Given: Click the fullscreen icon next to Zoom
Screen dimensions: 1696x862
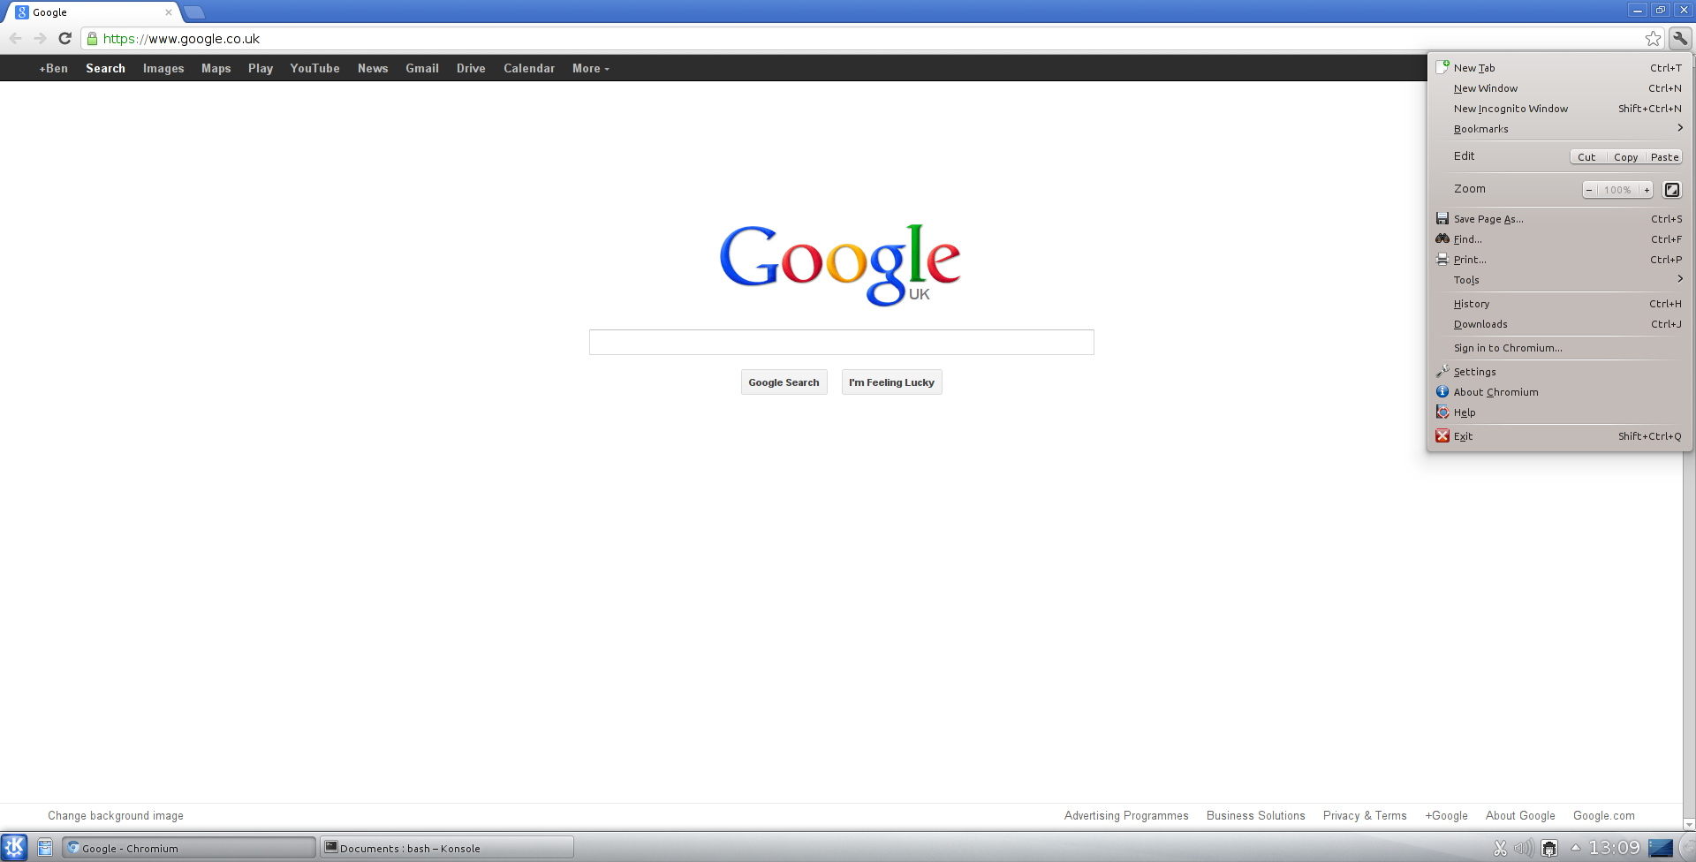Looking at the screenshot, I should coord(1671,190).
